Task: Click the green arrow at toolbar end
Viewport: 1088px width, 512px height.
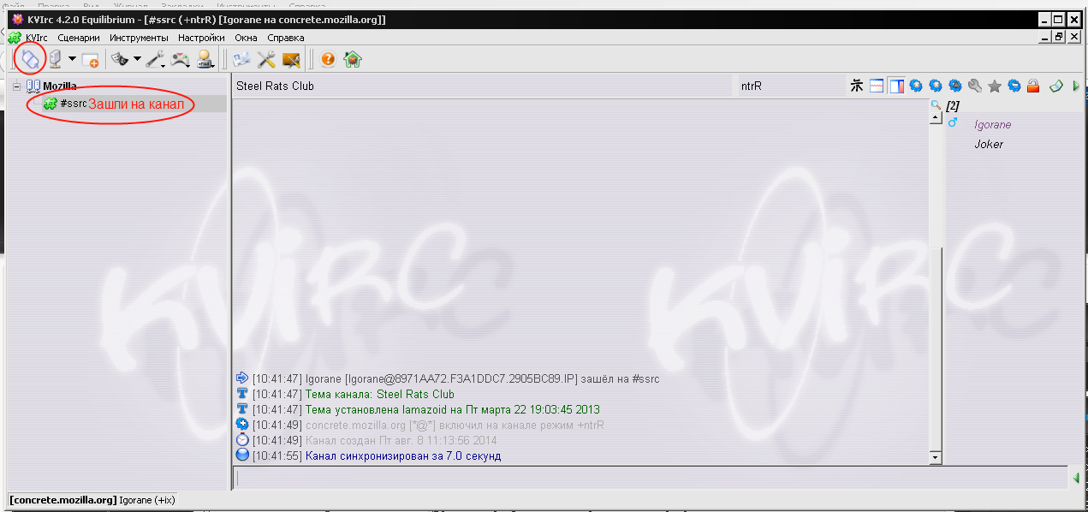Action: tap(1076, 86)
